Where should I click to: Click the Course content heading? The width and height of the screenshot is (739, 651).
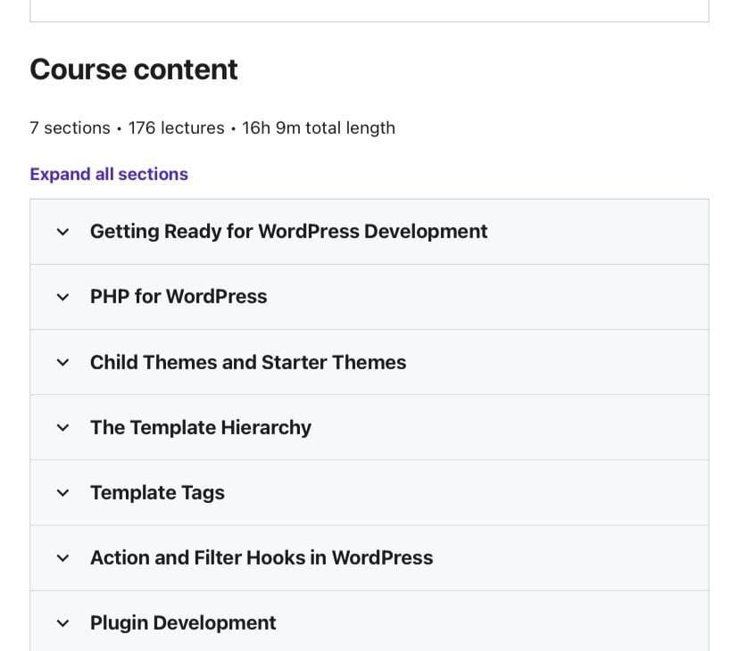134,70
